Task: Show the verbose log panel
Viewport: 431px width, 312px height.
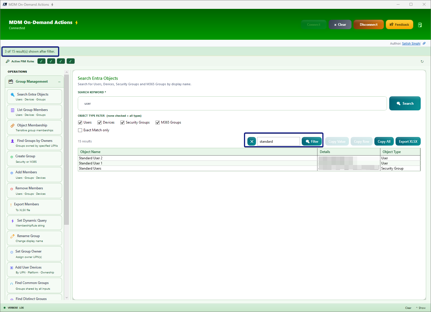Action: coord(421,308)
